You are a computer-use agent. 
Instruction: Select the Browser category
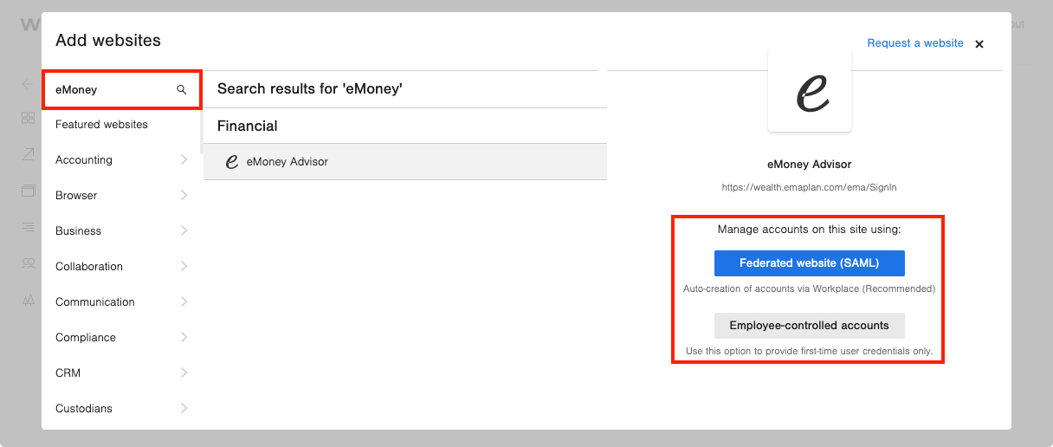tap(76, 196)
